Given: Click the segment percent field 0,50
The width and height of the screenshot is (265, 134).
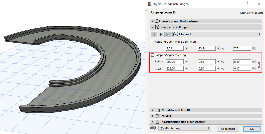Looking at the screenshot, I should [x=207, y=62].
